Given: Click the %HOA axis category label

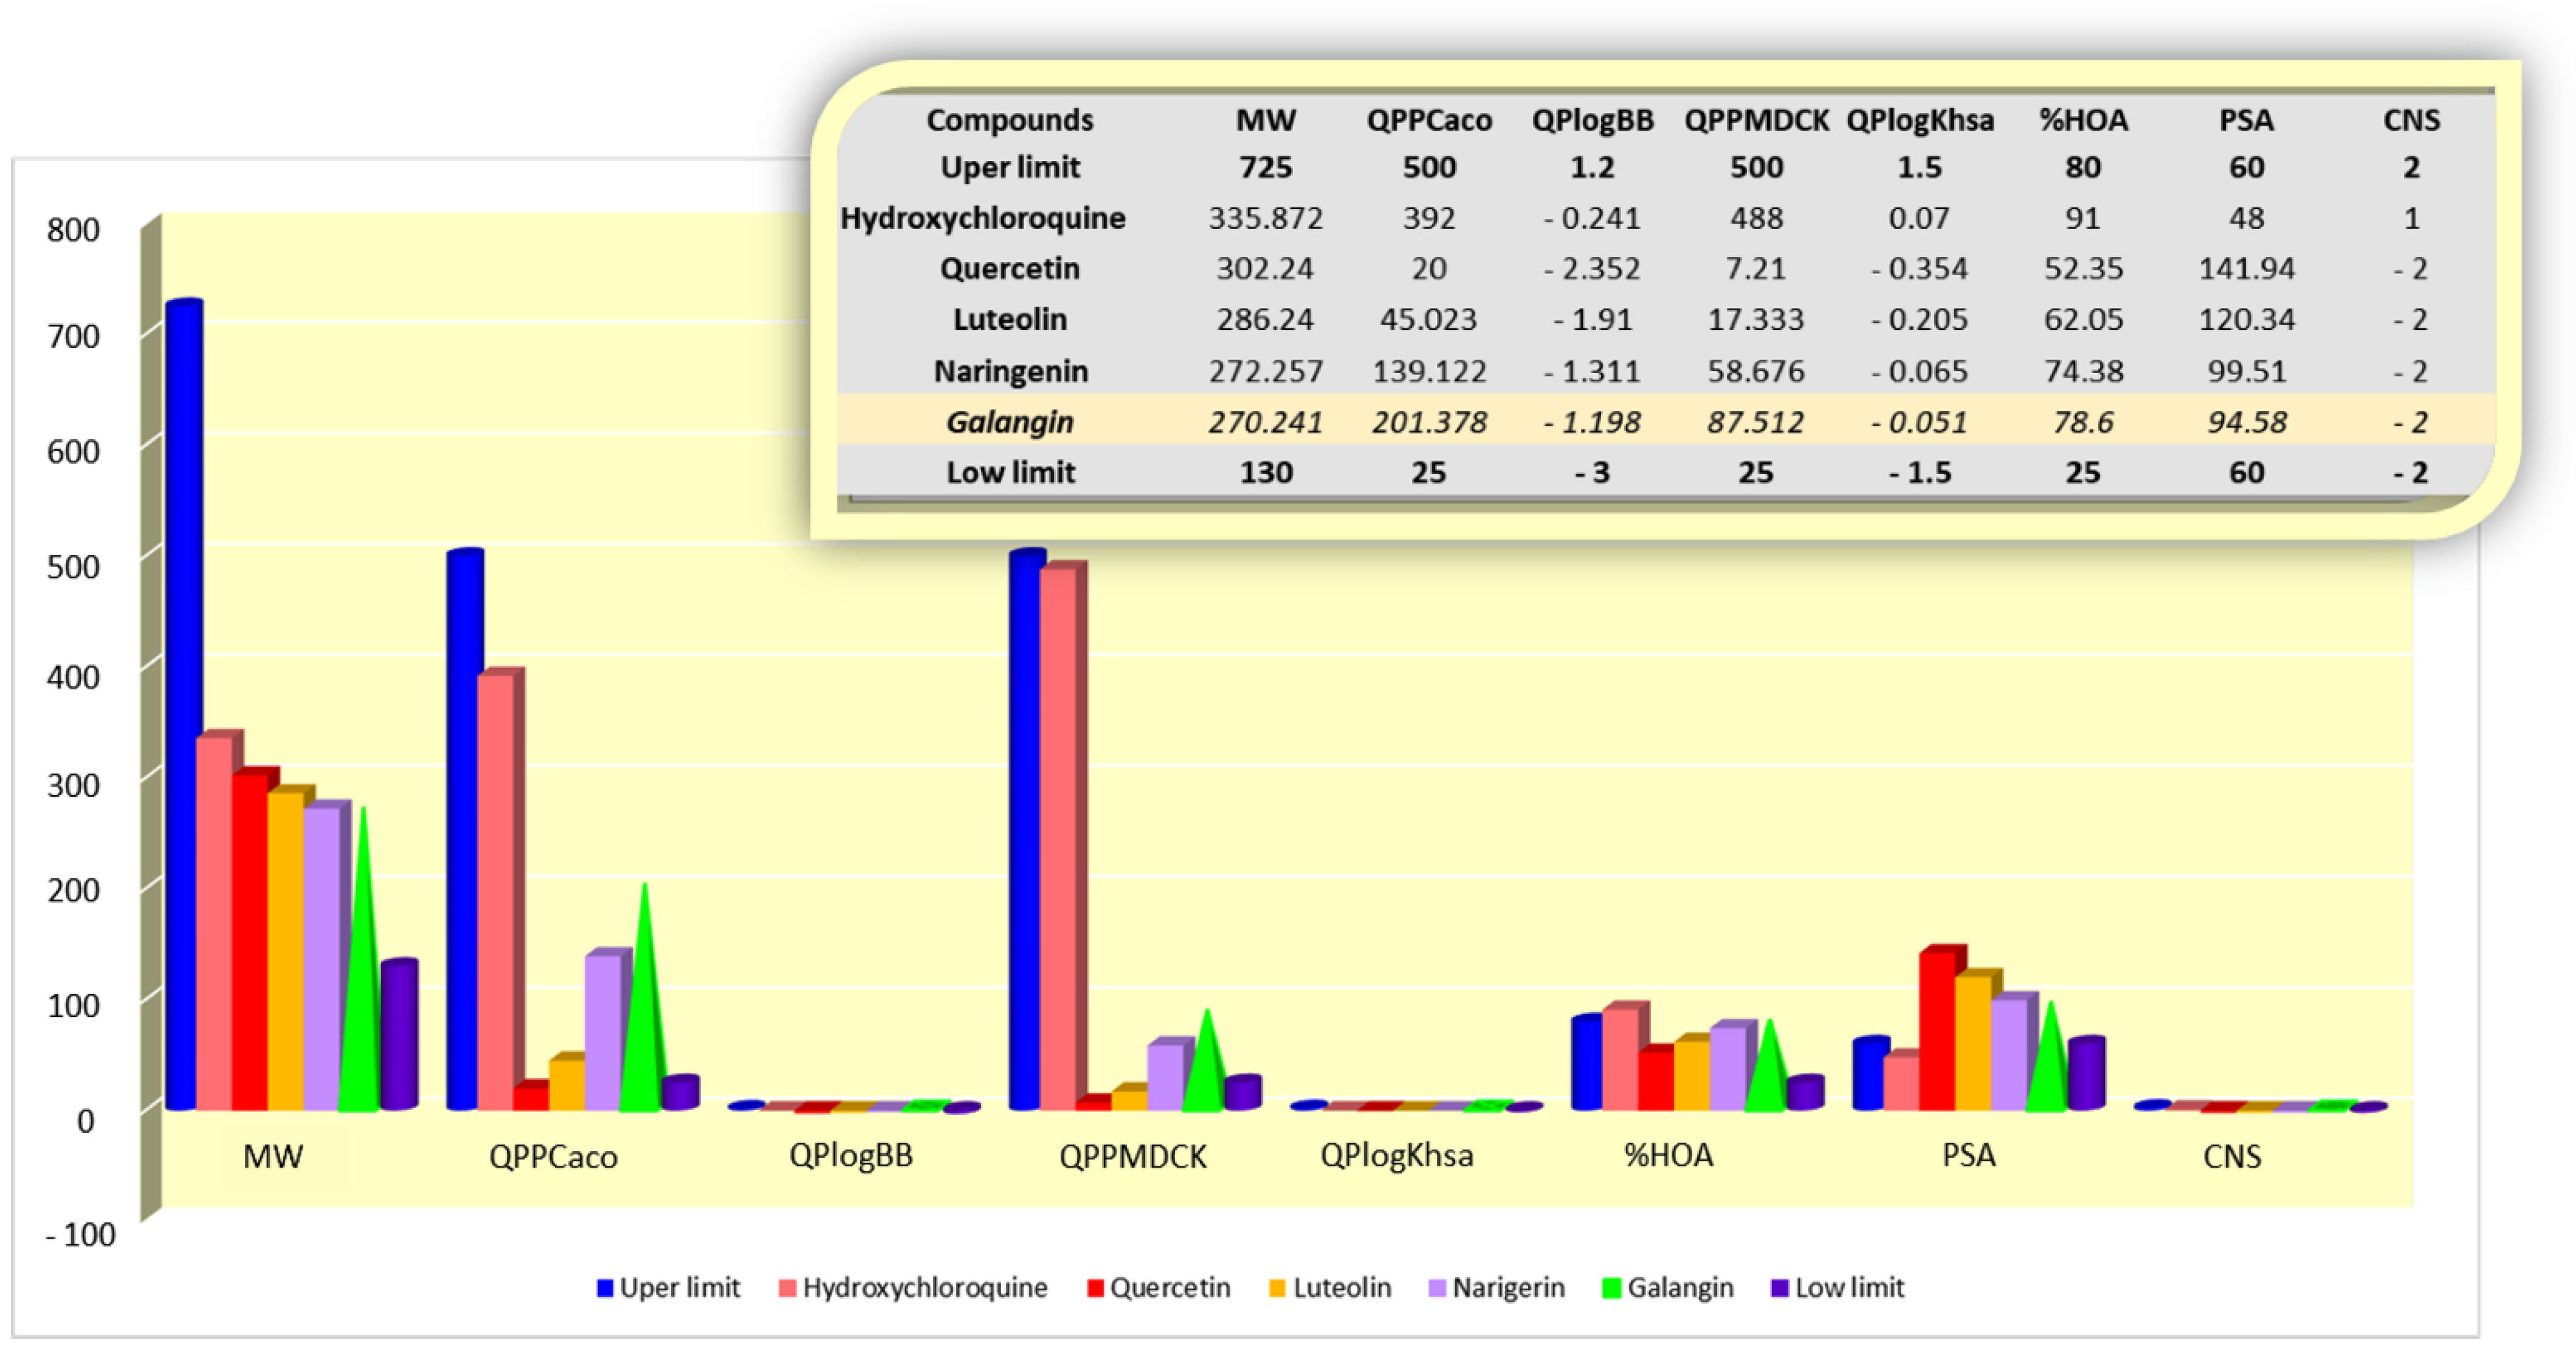Looking at the screenshot, I should coord(1668,1156).
